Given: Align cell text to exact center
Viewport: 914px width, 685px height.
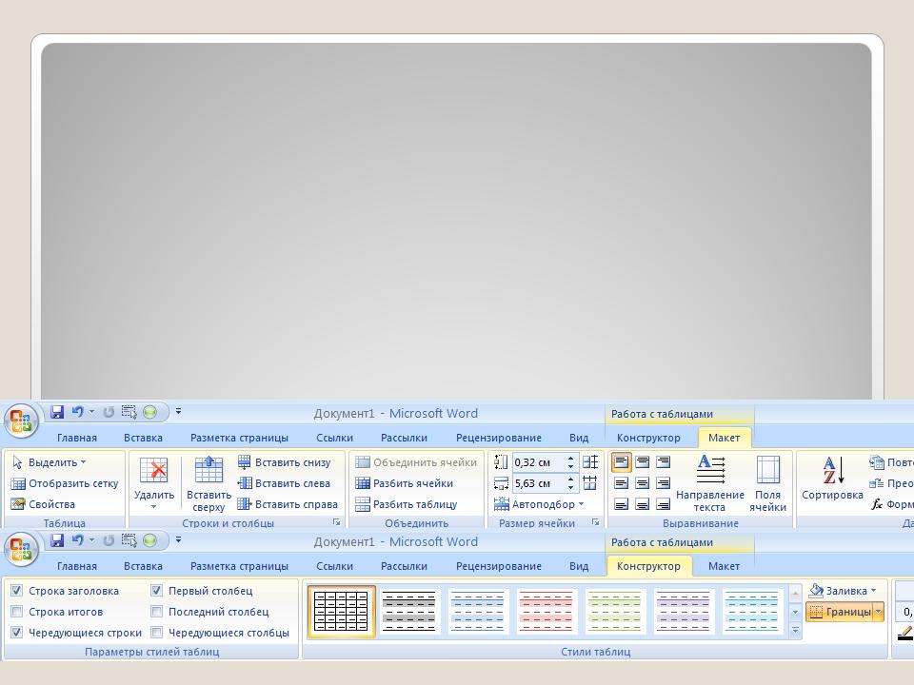Looking at the screenshot, I should click(x=642, y=483).
